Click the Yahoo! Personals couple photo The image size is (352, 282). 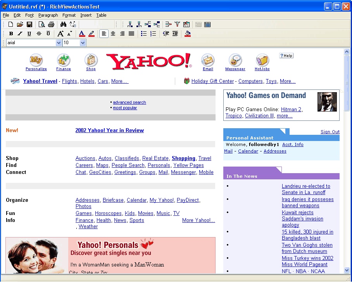37,255
